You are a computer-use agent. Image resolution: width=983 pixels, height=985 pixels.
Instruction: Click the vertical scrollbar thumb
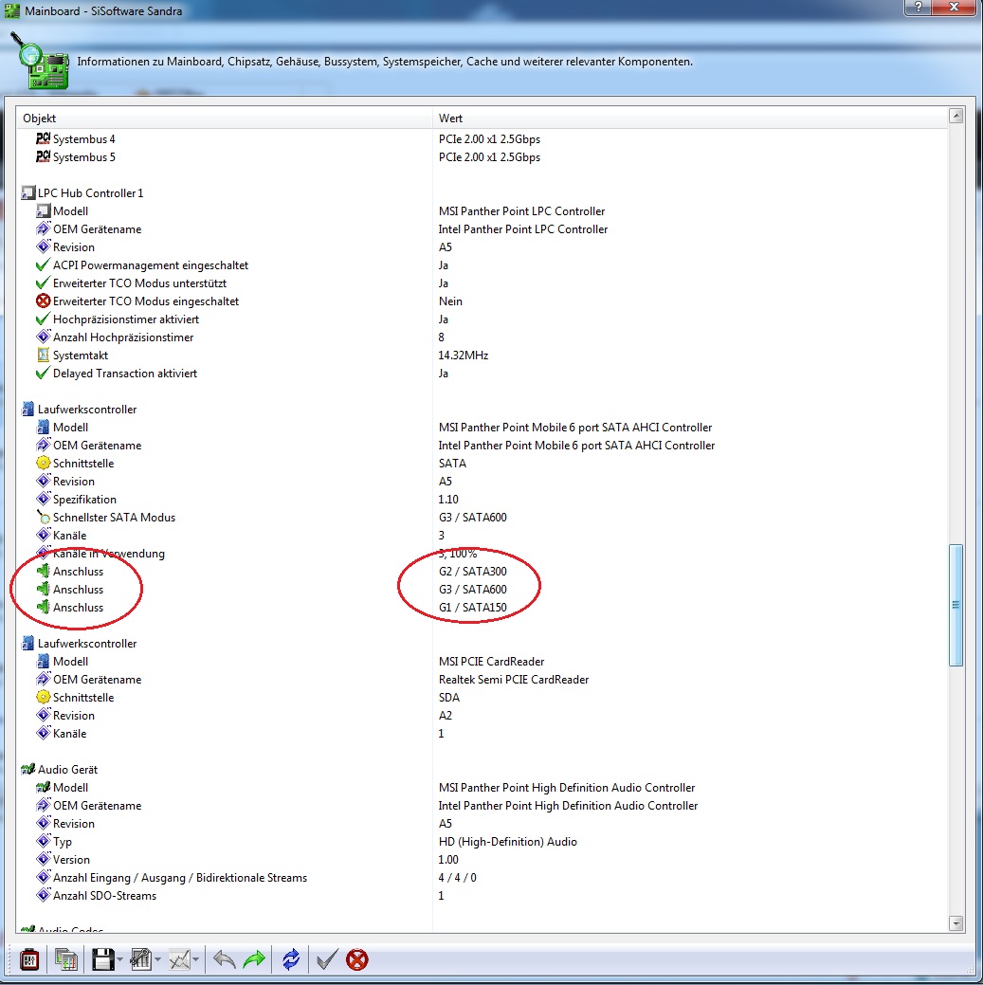click(956, 605)
